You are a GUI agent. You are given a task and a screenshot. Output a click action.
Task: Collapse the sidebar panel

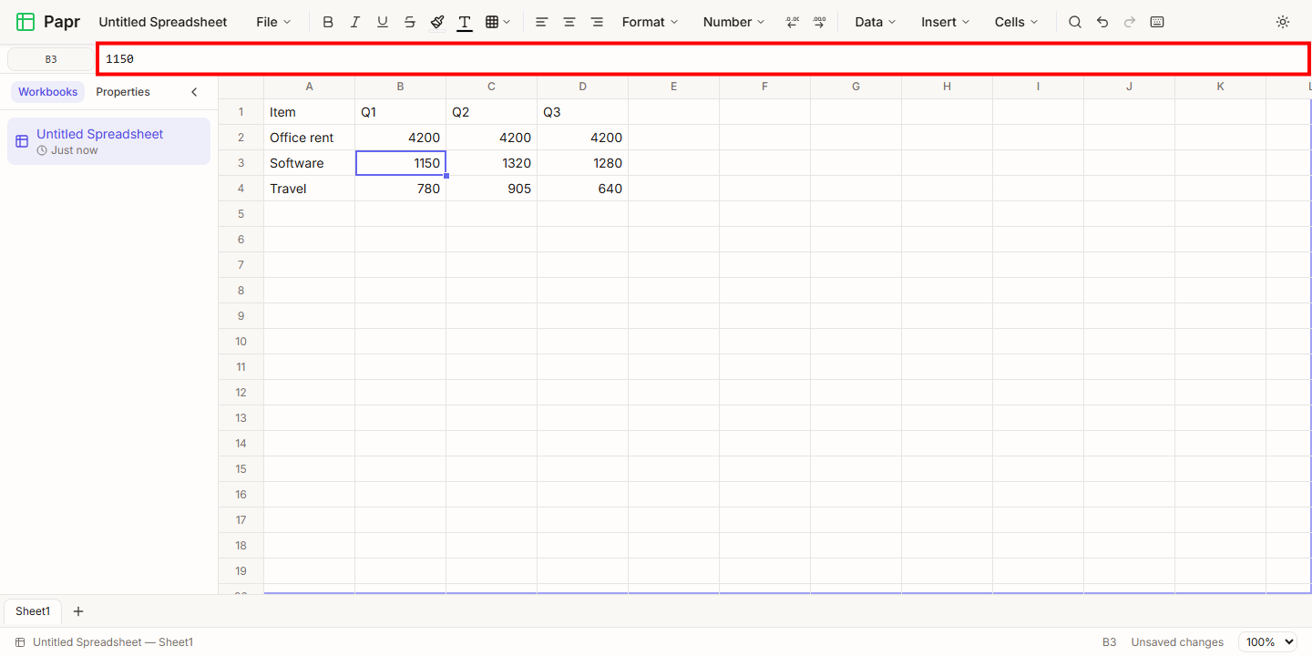click(x=194, y=92)
